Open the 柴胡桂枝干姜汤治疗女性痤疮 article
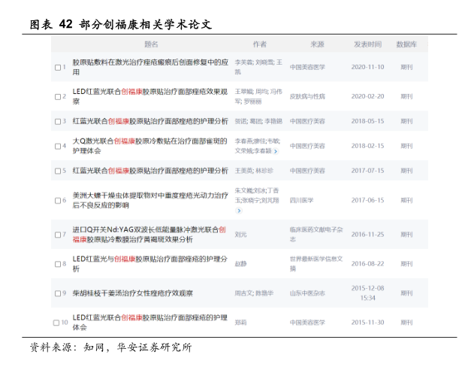The width and height of the screenshot is (465, 367). [132, 293]
